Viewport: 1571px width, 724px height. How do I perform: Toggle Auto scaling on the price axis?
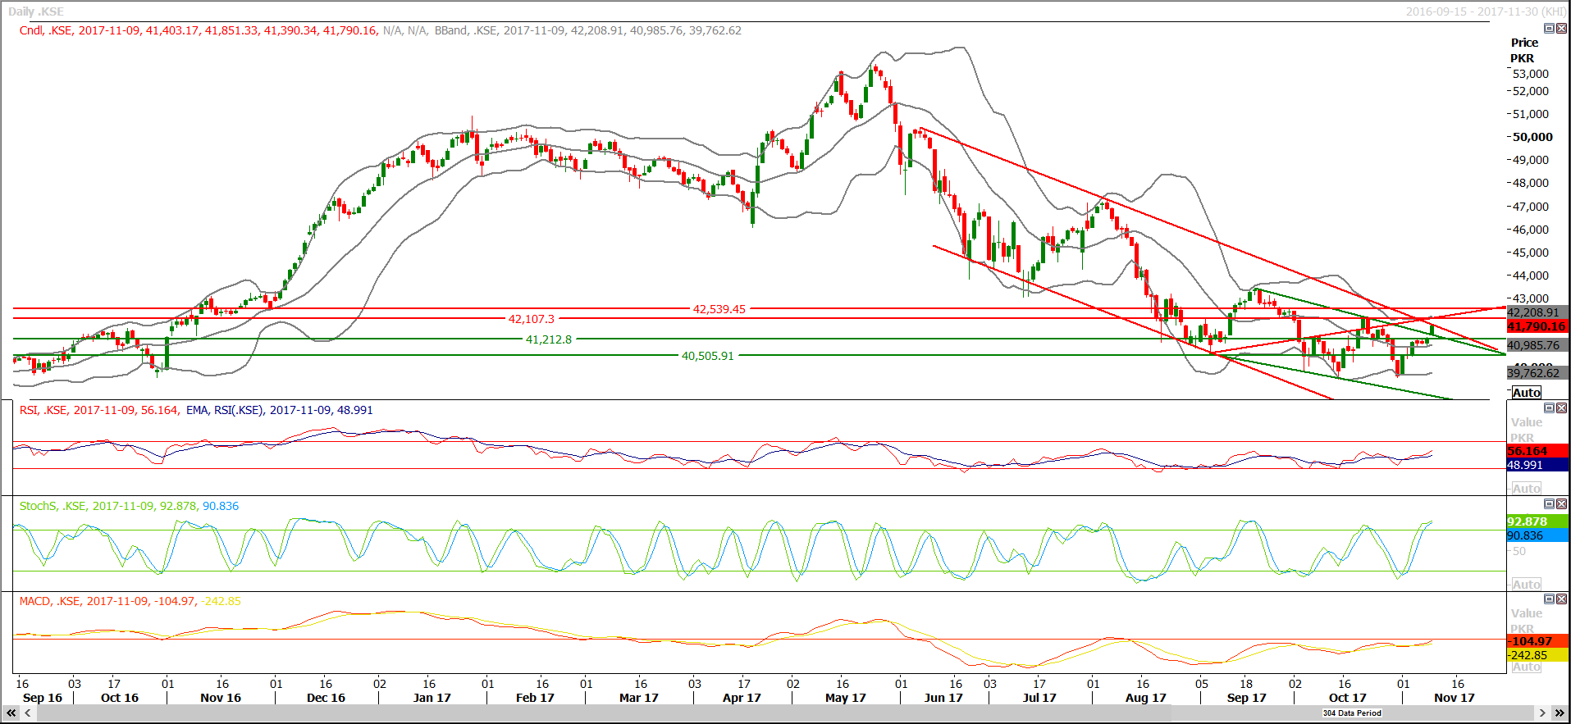[x=1526, y=393]
